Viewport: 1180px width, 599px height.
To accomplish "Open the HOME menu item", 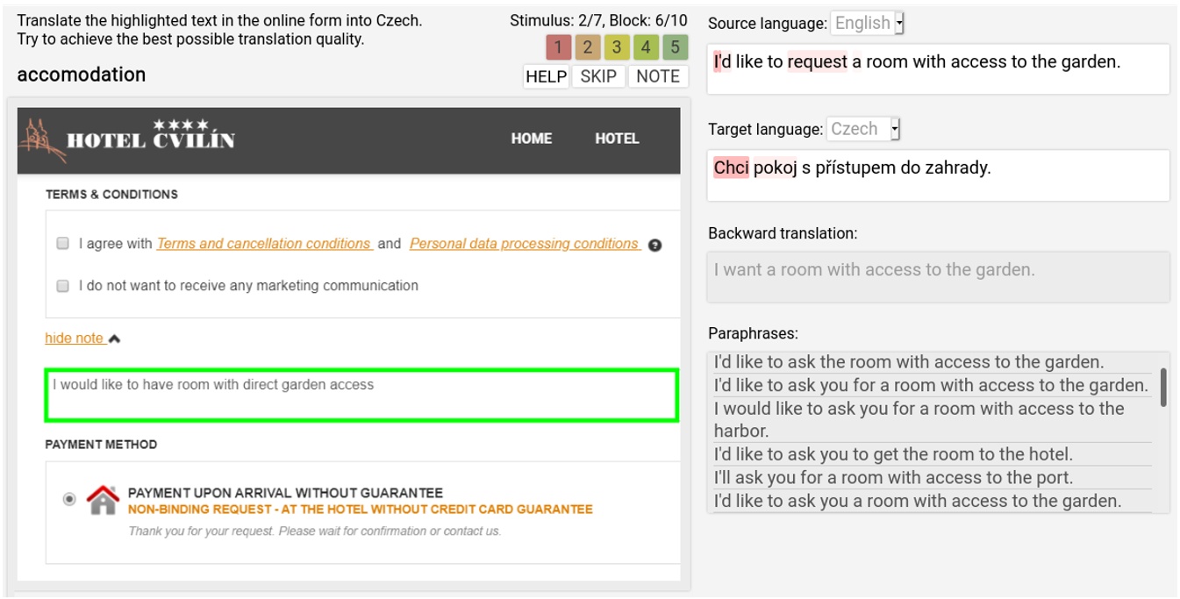I will 532,139.
